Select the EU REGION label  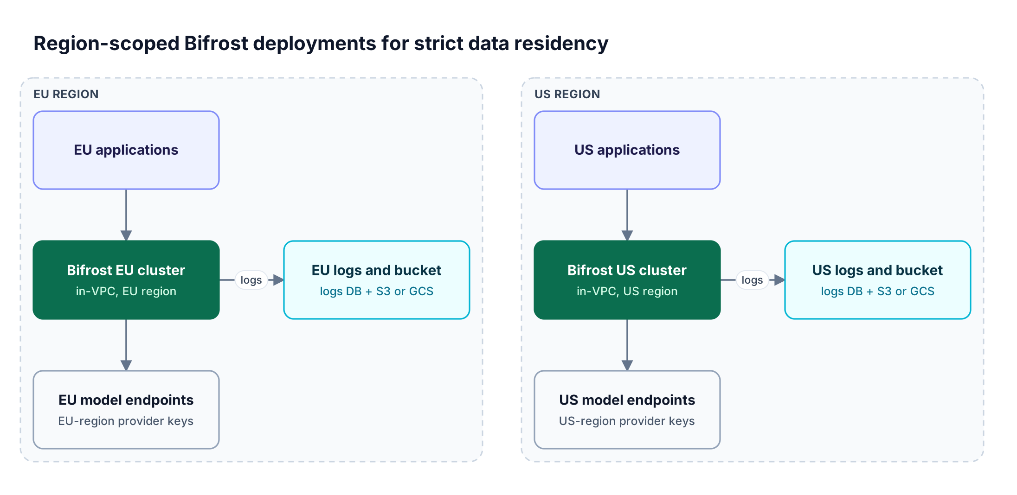66,94
